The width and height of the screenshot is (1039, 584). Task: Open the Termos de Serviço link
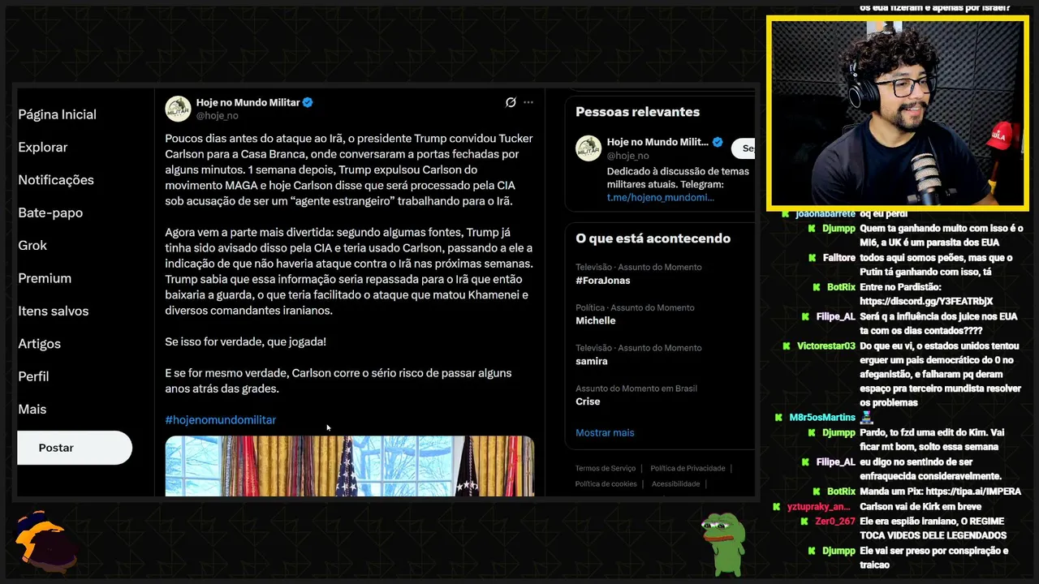[x=606, y=468]
